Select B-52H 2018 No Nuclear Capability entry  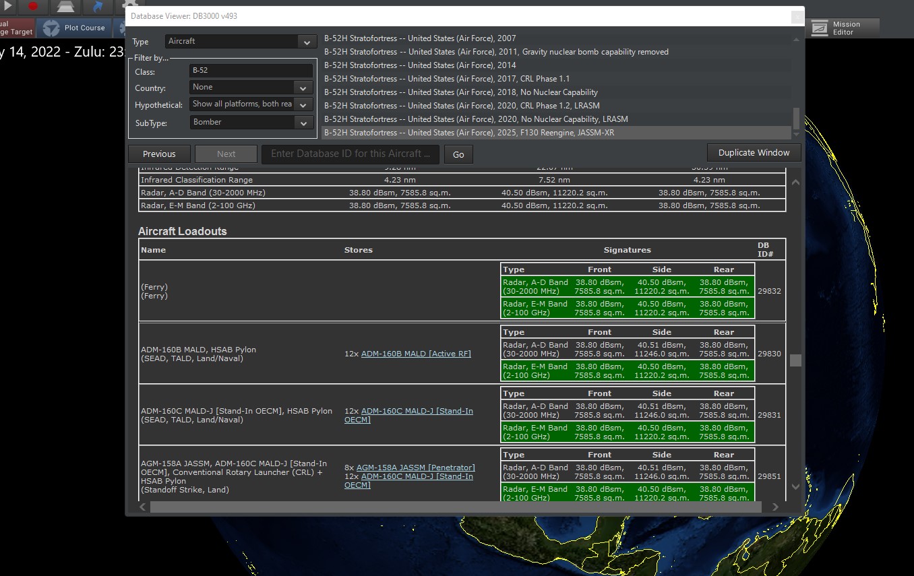[556, 92]
